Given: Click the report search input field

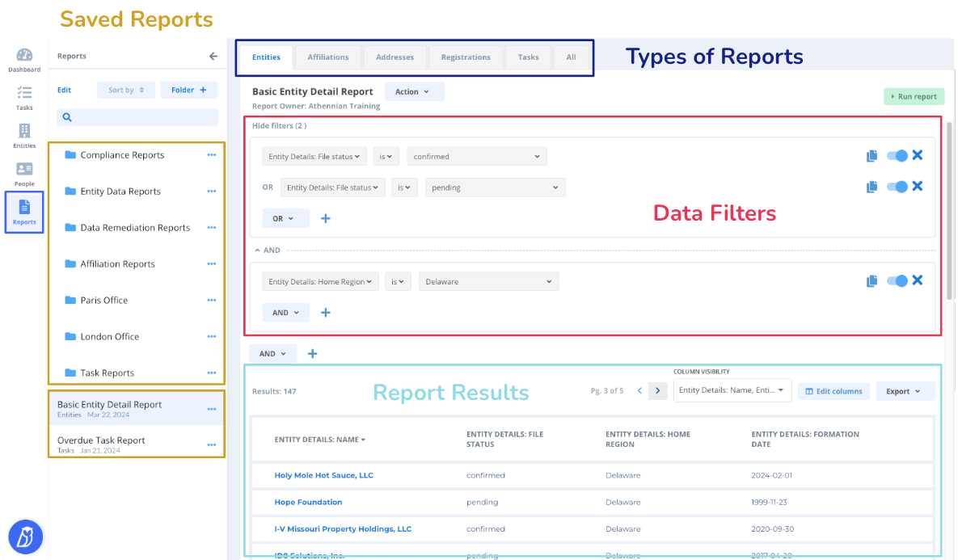Looking at the screenshot, I should pyautogui.click(x=137, y=117).
